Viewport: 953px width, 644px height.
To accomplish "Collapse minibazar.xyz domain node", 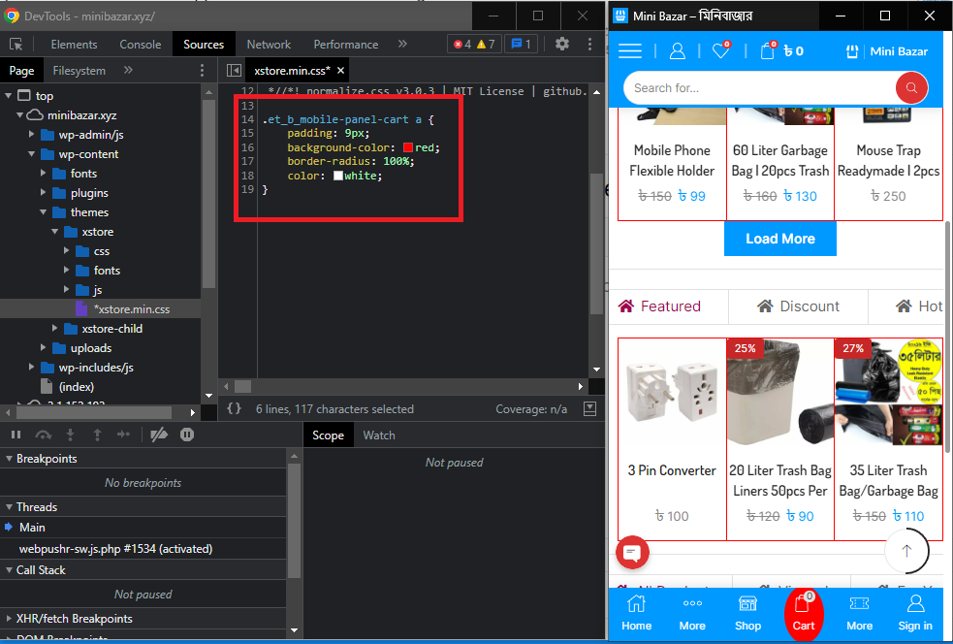I will pos(20,115).
